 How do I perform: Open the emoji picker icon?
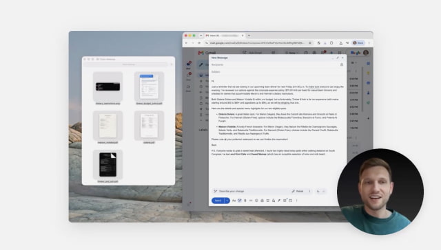click(x=256, y=201)
